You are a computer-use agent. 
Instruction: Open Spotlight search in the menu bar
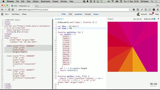coord(152,1)
